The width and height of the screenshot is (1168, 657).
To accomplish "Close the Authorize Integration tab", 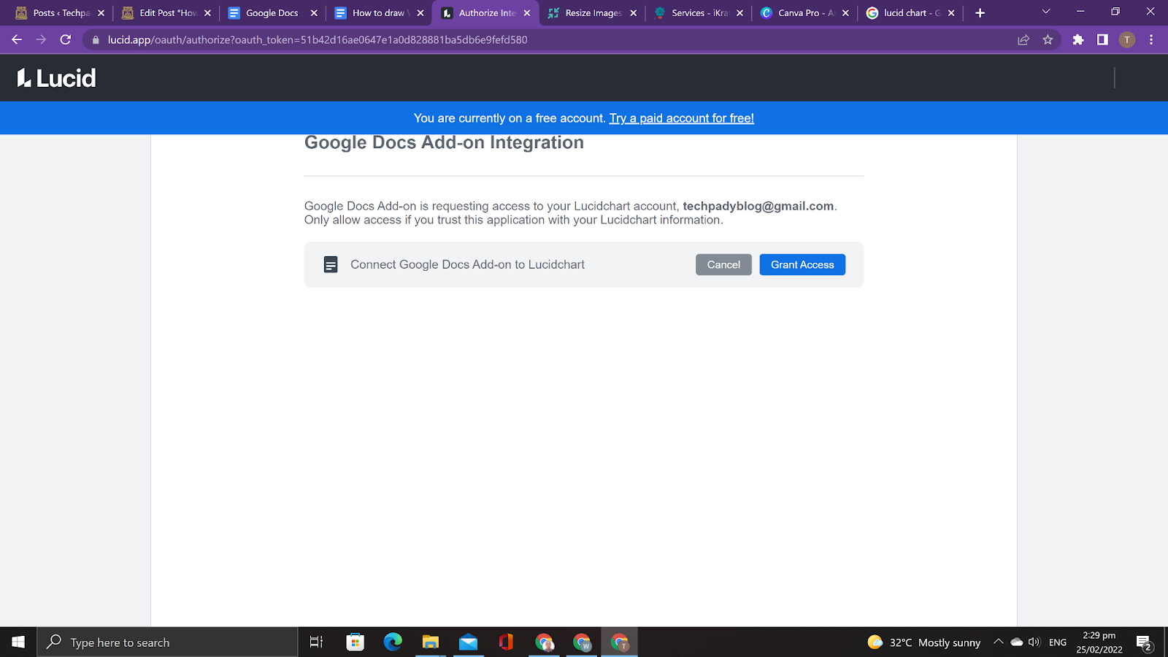I will click(x=527, y=13).
